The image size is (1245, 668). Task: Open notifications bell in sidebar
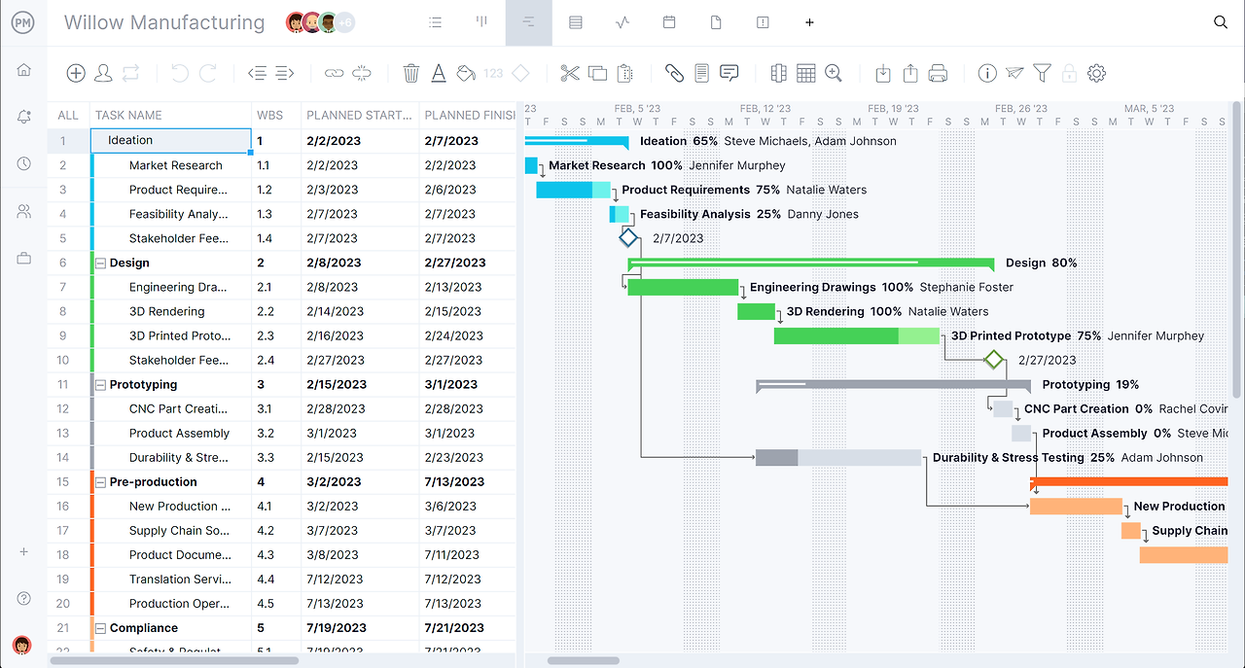23,117
